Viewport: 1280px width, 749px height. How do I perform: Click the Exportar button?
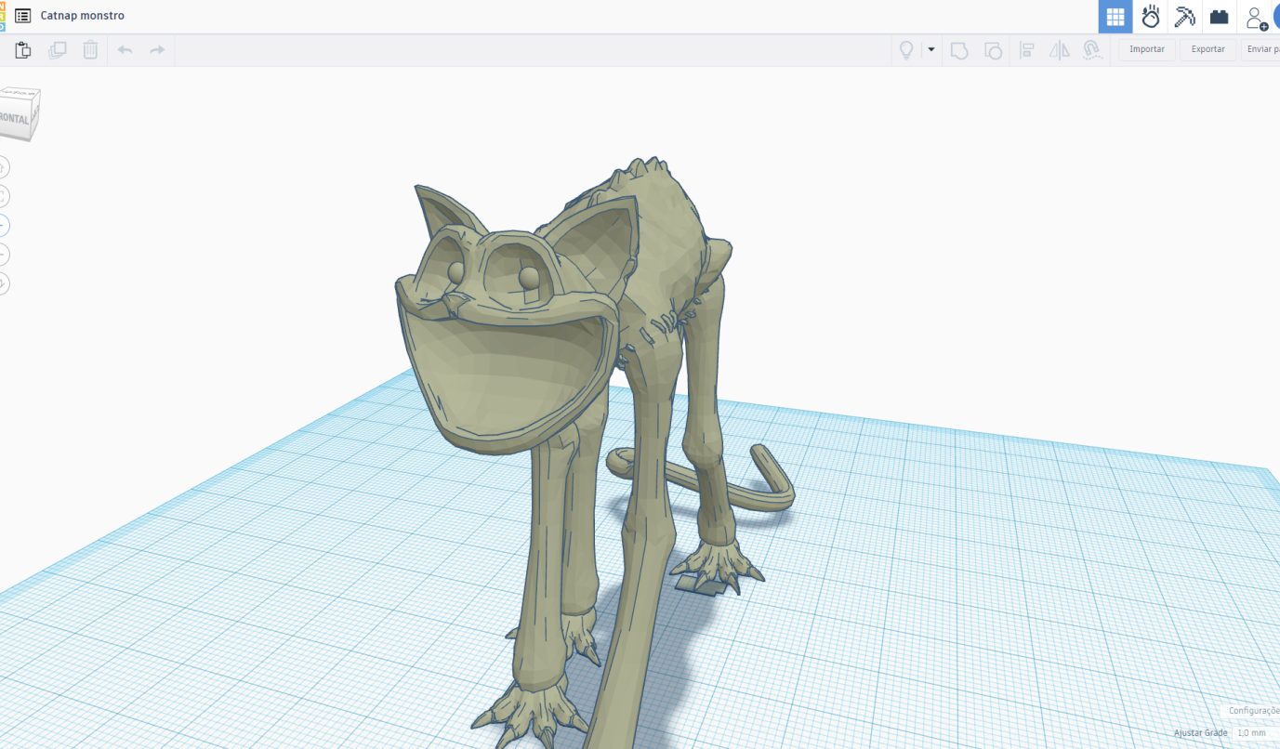point(1208,49)
